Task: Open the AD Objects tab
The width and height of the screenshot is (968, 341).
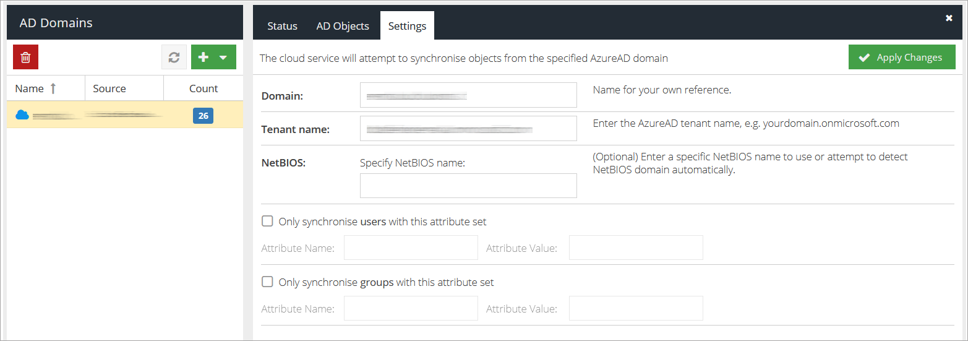Action: (343, 26)
